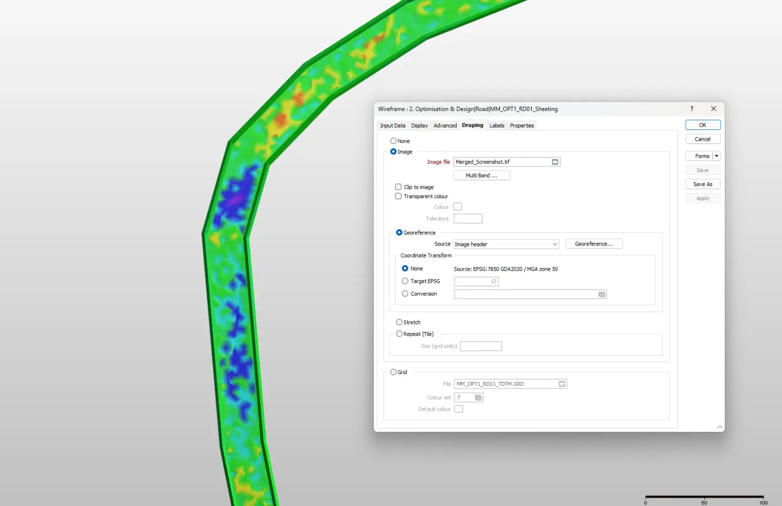Select the Repeat (Tile) option
The image size is (782, 506).
(399, 334)
